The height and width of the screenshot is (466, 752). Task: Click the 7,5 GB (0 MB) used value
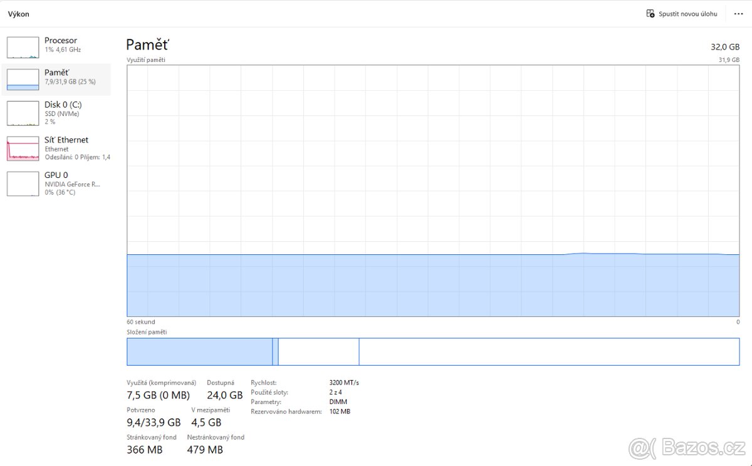pos(158,395)
